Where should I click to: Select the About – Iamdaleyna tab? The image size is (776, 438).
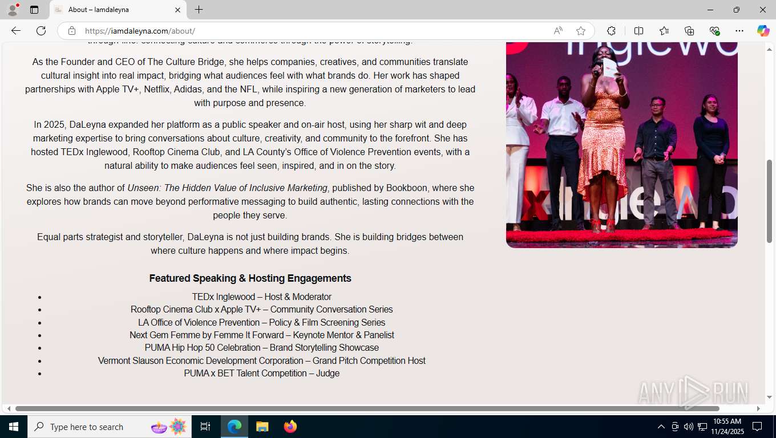click(118, 10)
